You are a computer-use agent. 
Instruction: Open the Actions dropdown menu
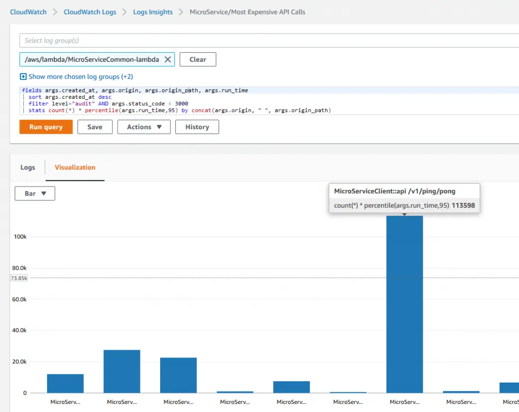point(144,127)
